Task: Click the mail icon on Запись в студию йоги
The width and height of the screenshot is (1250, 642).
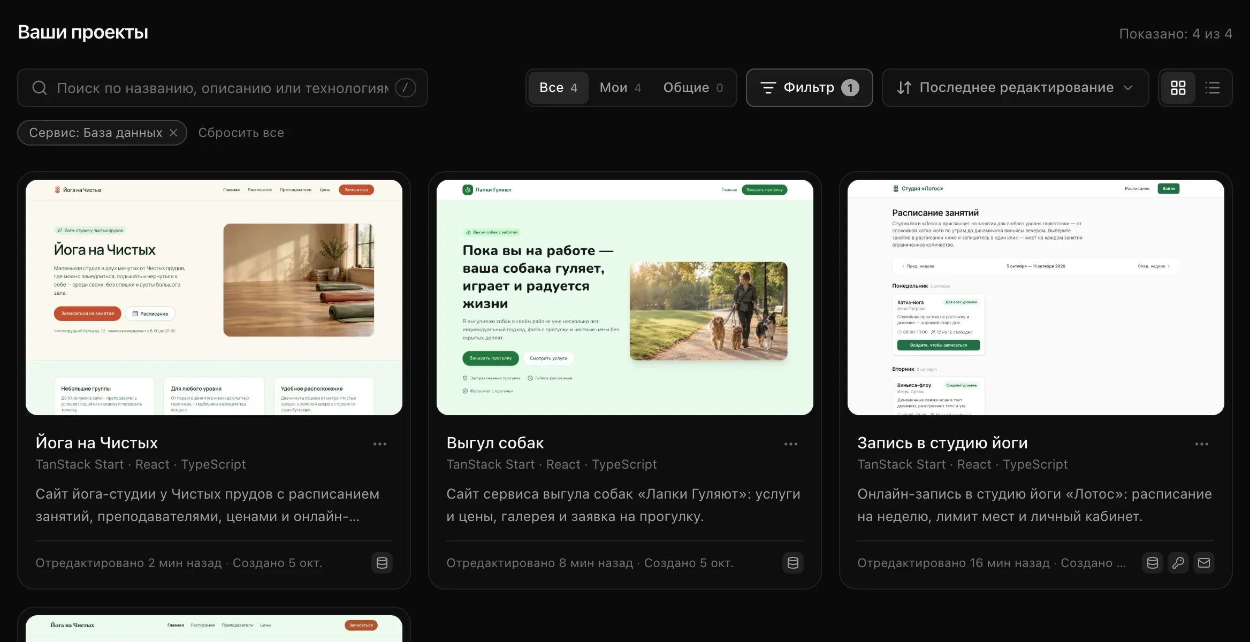Action: 1204,563
